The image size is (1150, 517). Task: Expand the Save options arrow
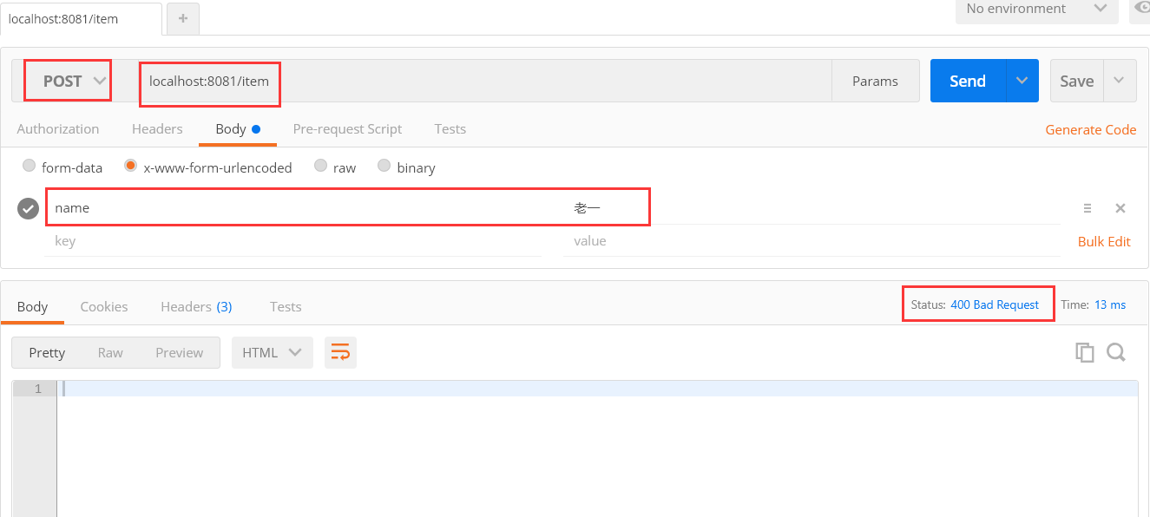[x=1119, y=81]
